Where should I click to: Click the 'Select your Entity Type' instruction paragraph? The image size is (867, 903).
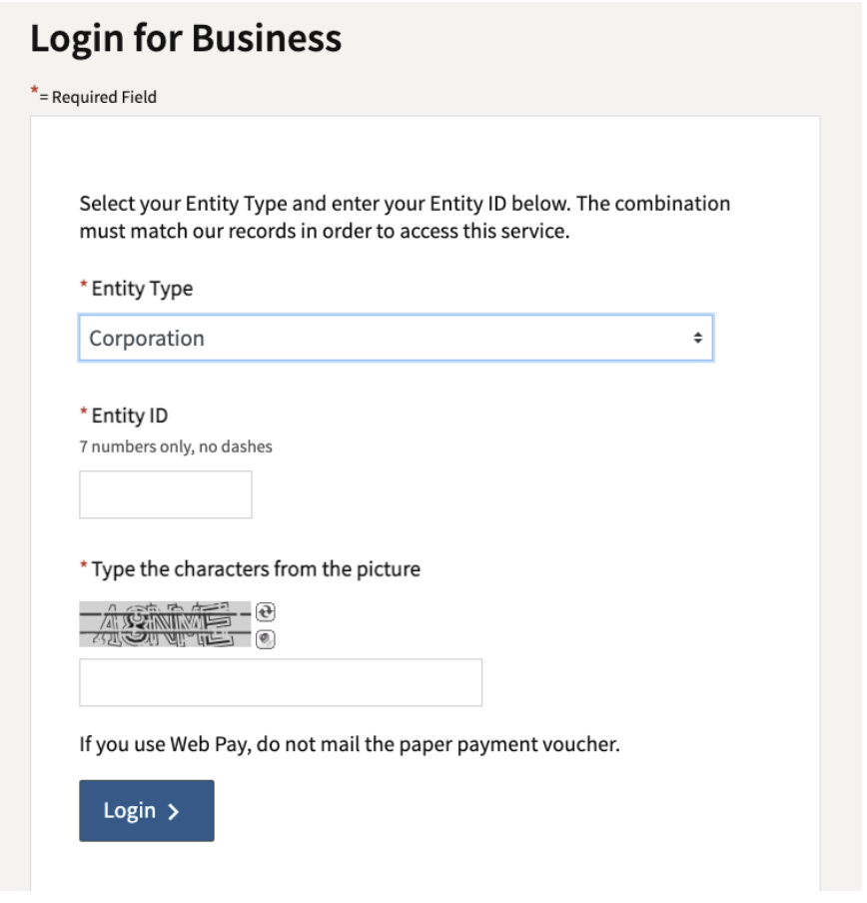point(407,219)
